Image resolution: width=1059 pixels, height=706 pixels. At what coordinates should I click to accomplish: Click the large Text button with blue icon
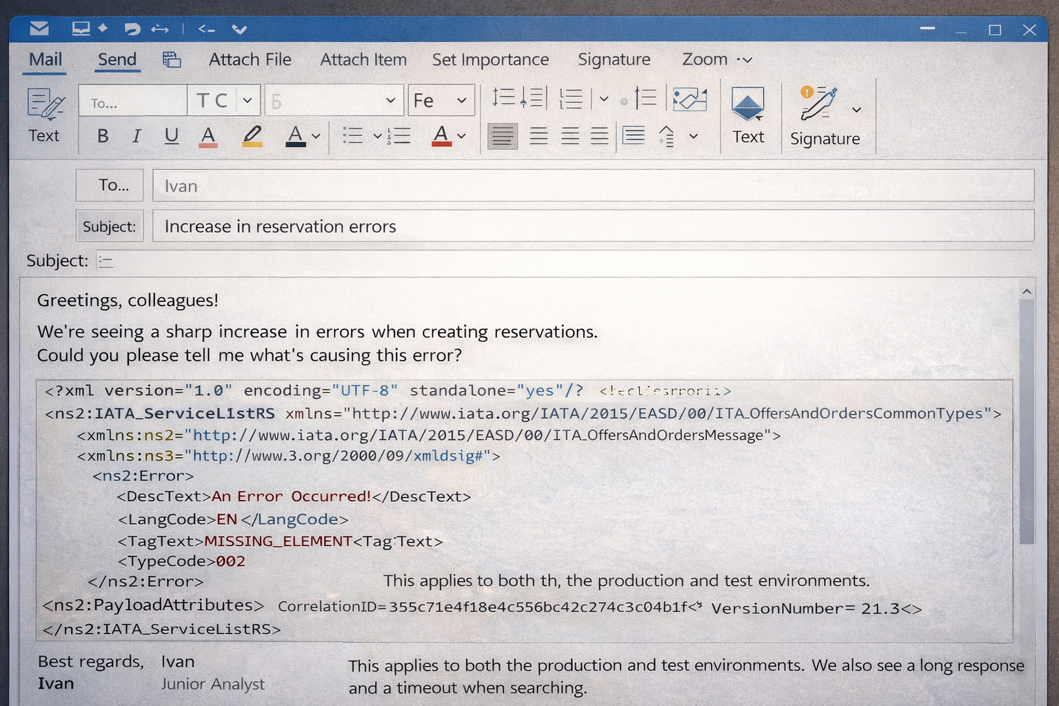(x=748, y=115)
